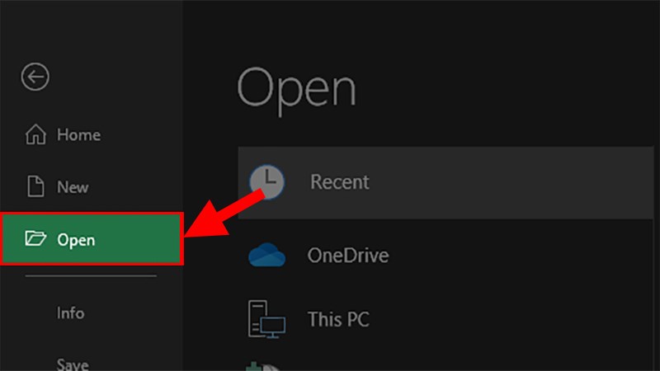This screenshot has width=660, height=371.
Task: Select the New menu item
Action: [73, 187]
